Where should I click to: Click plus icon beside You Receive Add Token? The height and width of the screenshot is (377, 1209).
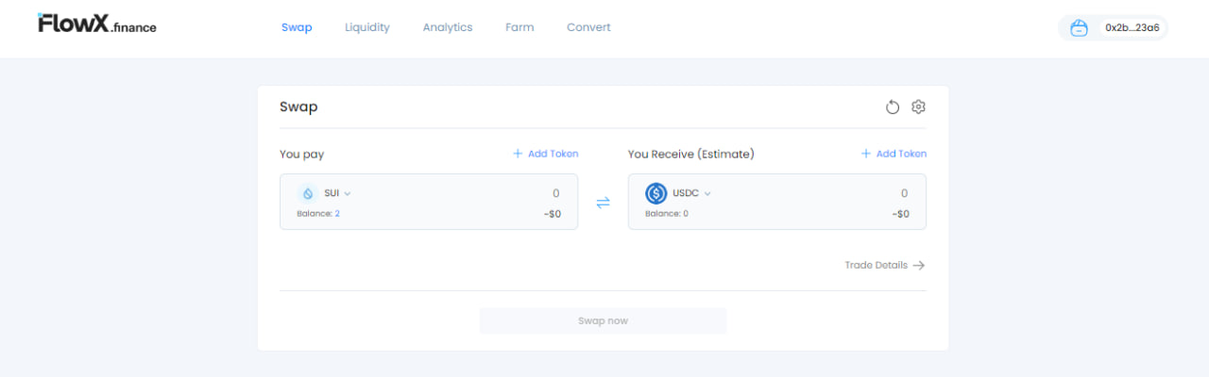point(866,154)
